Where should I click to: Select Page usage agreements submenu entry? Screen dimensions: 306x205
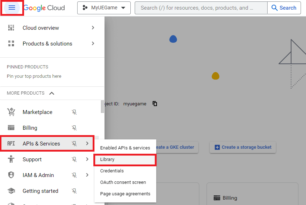pos(125,194)
